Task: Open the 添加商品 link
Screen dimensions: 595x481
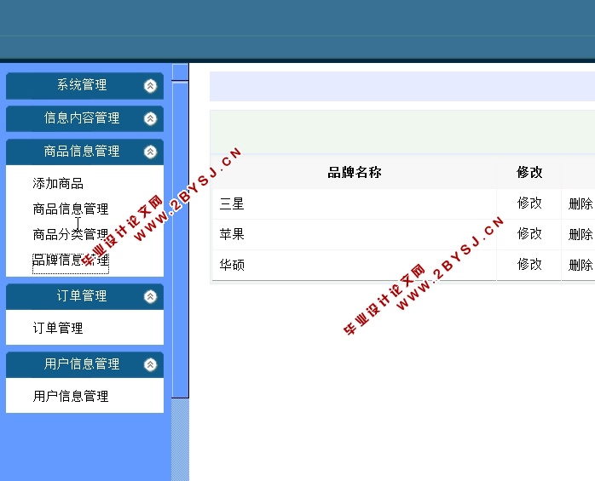Action: pyautogui.click(x=58, y=183)
